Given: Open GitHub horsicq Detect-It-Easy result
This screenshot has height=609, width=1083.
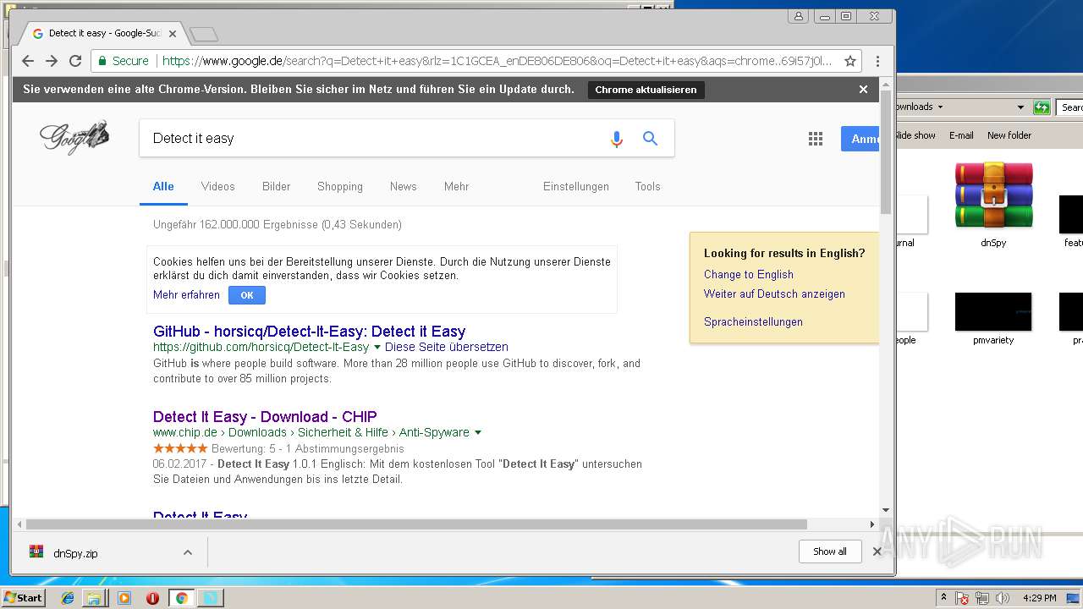Looking at the screenshot, I should 310,332.
